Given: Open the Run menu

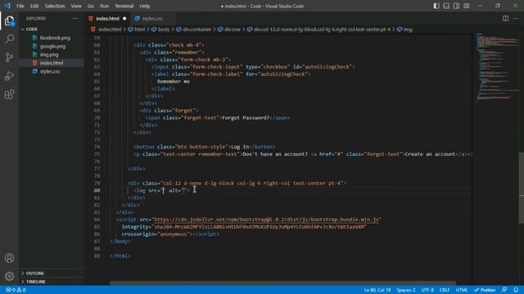Looking at the screenshot, I should click(x=104, y=6).
